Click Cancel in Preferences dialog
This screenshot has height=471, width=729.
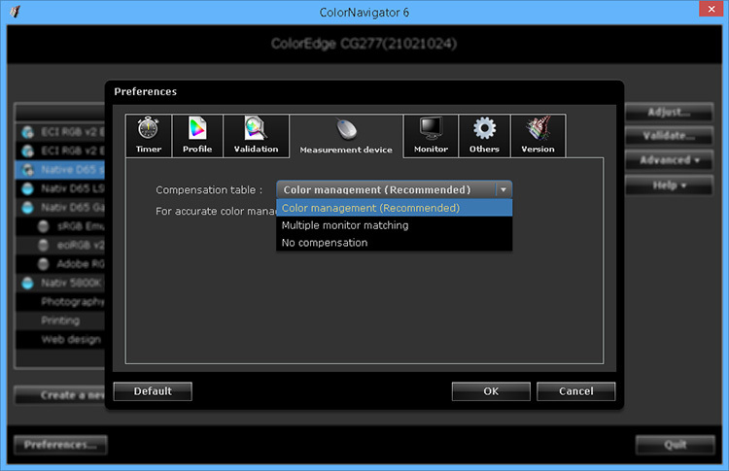pos(576,391)
